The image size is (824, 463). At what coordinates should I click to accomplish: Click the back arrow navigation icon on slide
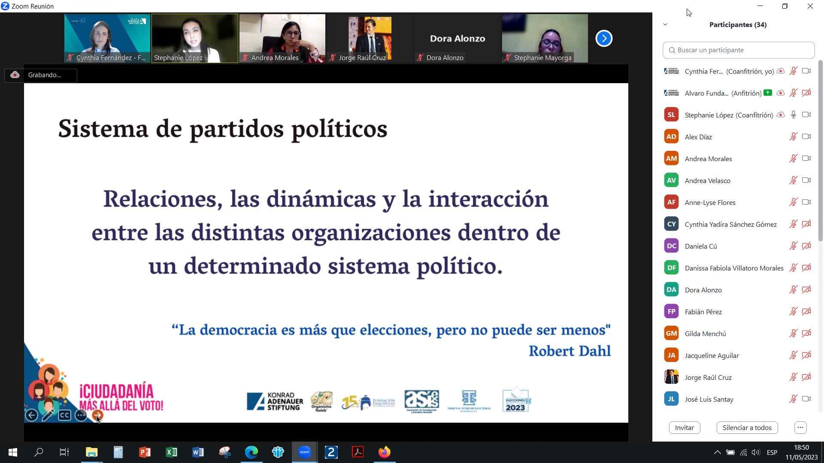(x=31, y=415)
